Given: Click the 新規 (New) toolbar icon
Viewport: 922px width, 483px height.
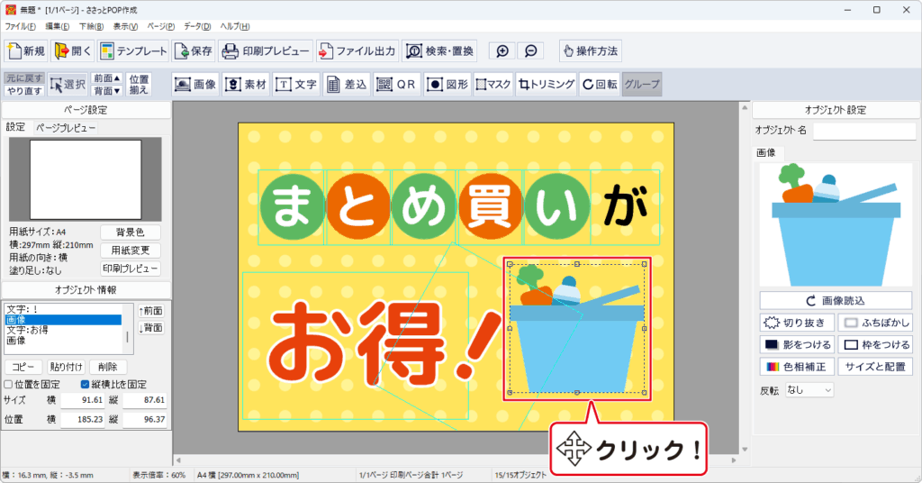Looking at the screenshot, I should coord(26,51).
